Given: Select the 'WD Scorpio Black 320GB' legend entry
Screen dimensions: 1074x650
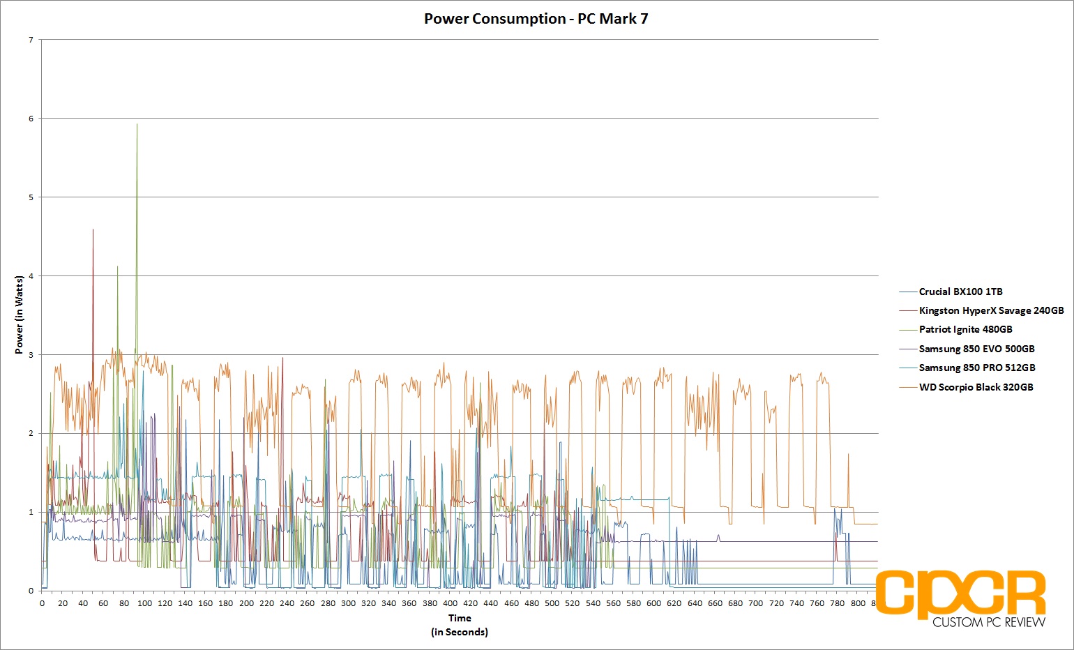Looking at the screenshot, I should point(967,387).
